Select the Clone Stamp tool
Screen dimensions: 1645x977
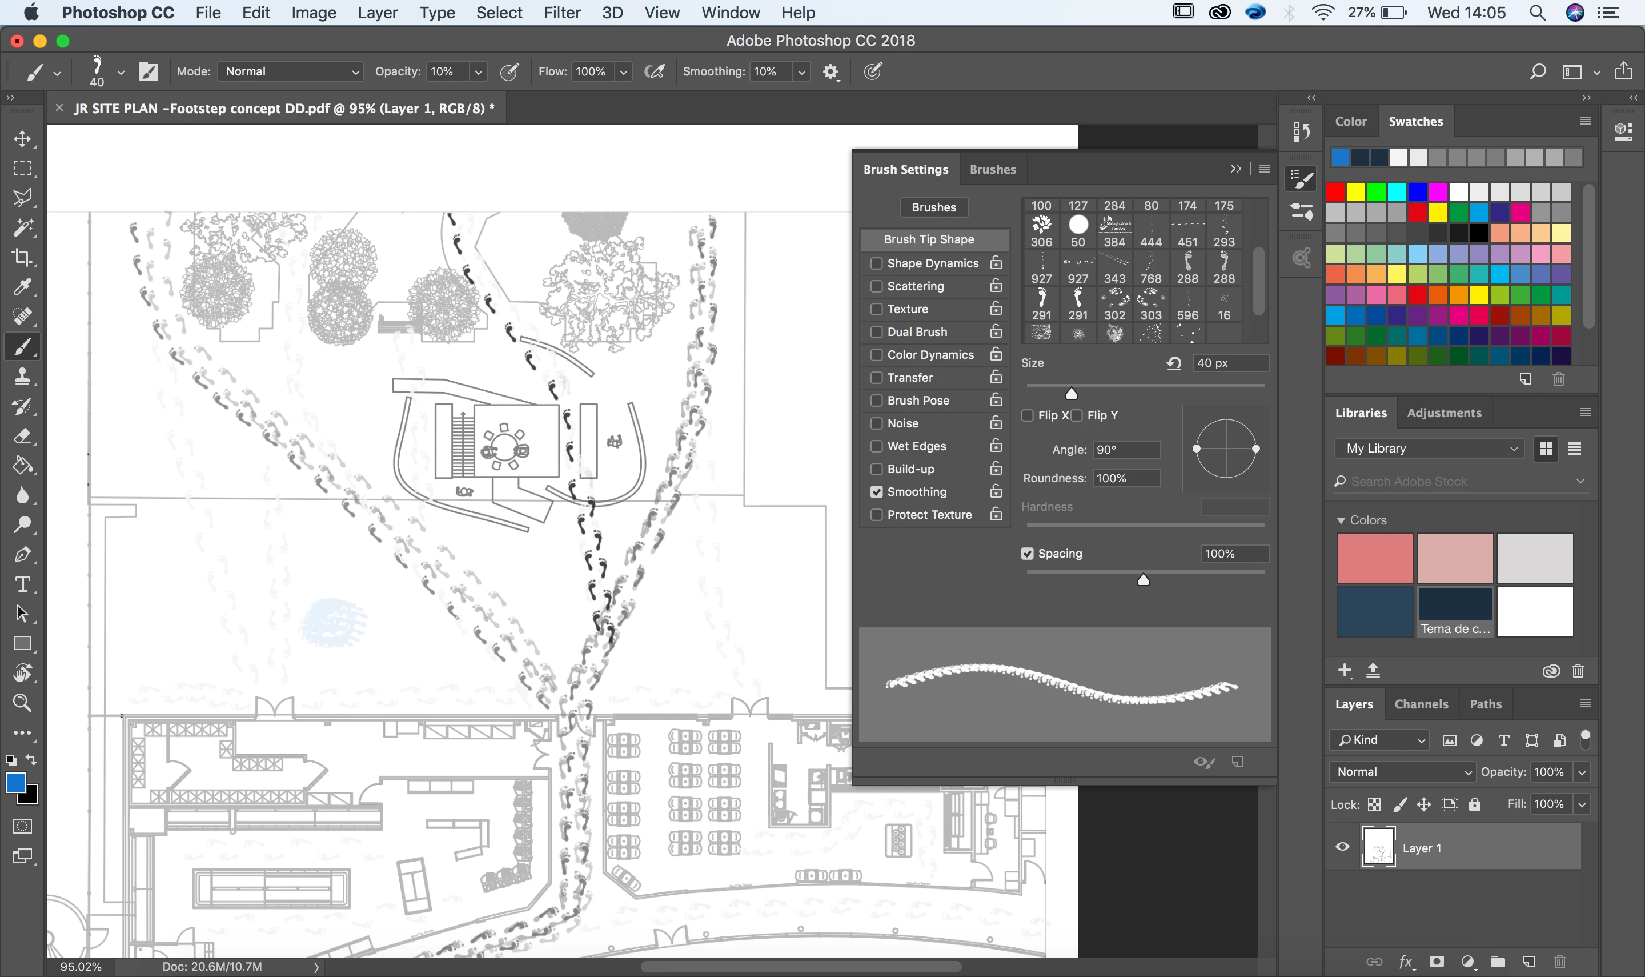(22, 377)
